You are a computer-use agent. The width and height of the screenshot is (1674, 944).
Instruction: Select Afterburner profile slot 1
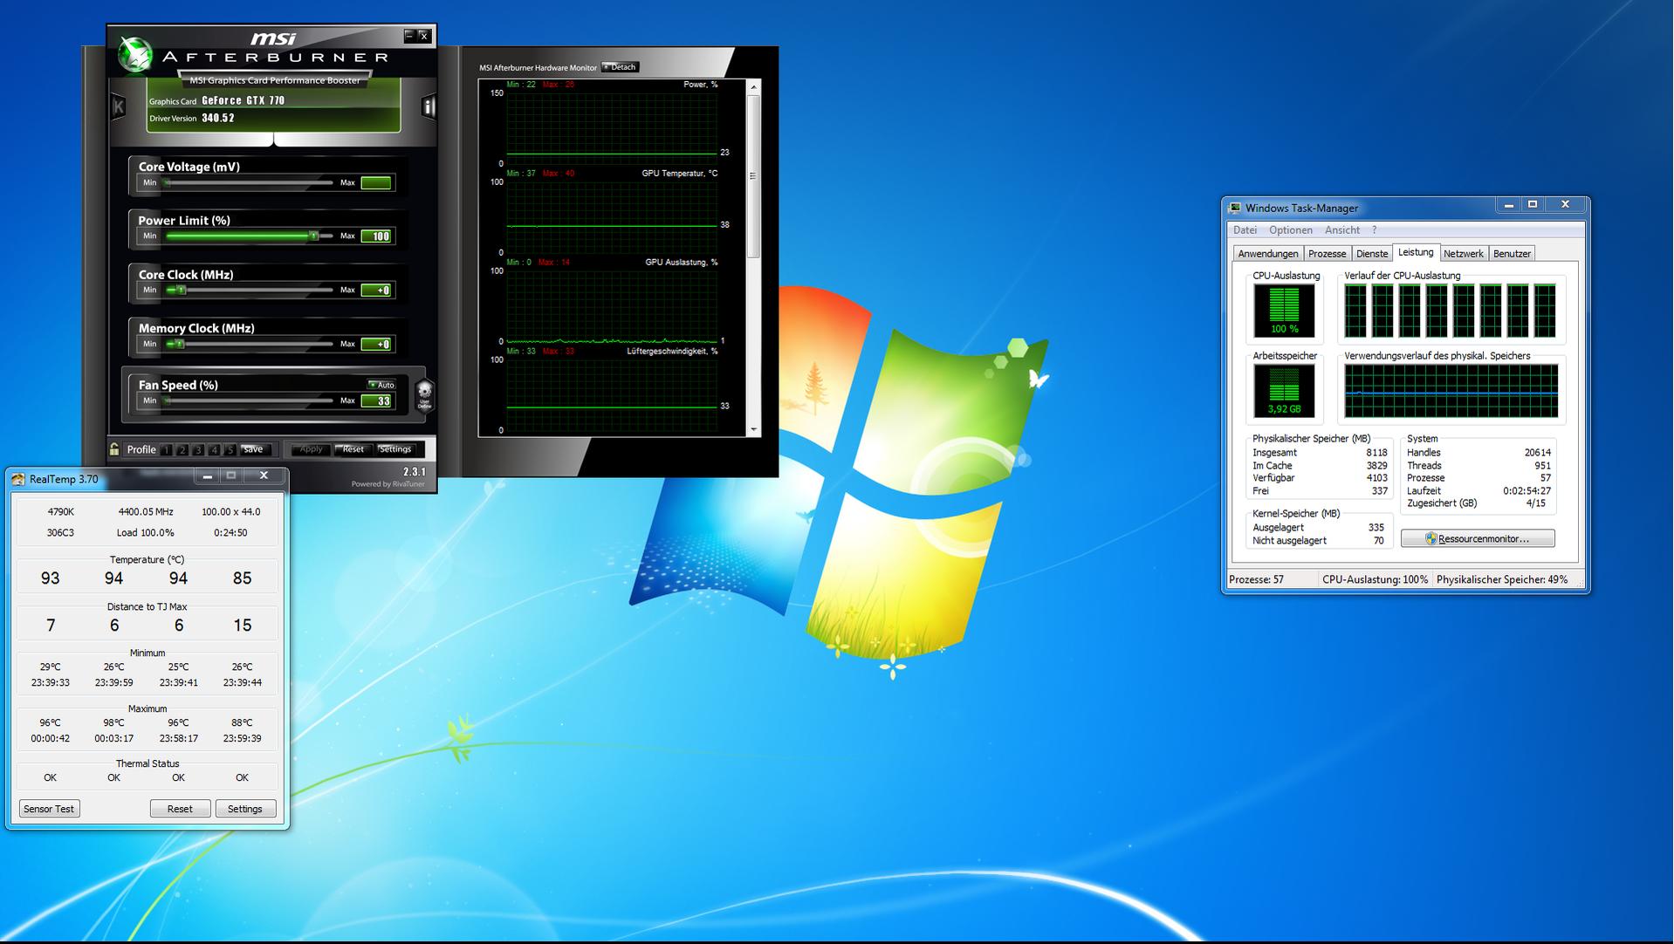(166, 450)
